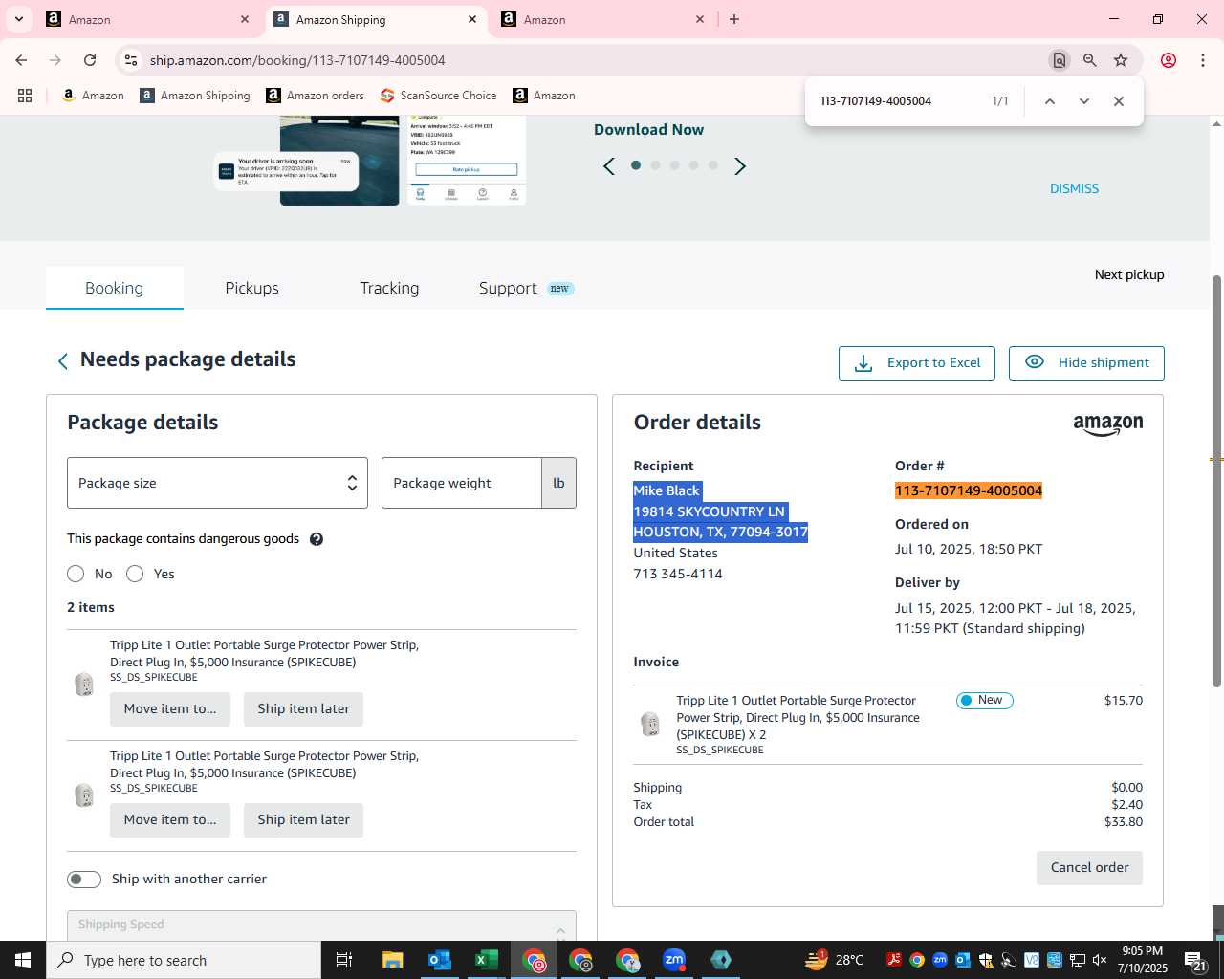
Task: Click the back chevron beside Needs package details
Action: pos(63,360)
